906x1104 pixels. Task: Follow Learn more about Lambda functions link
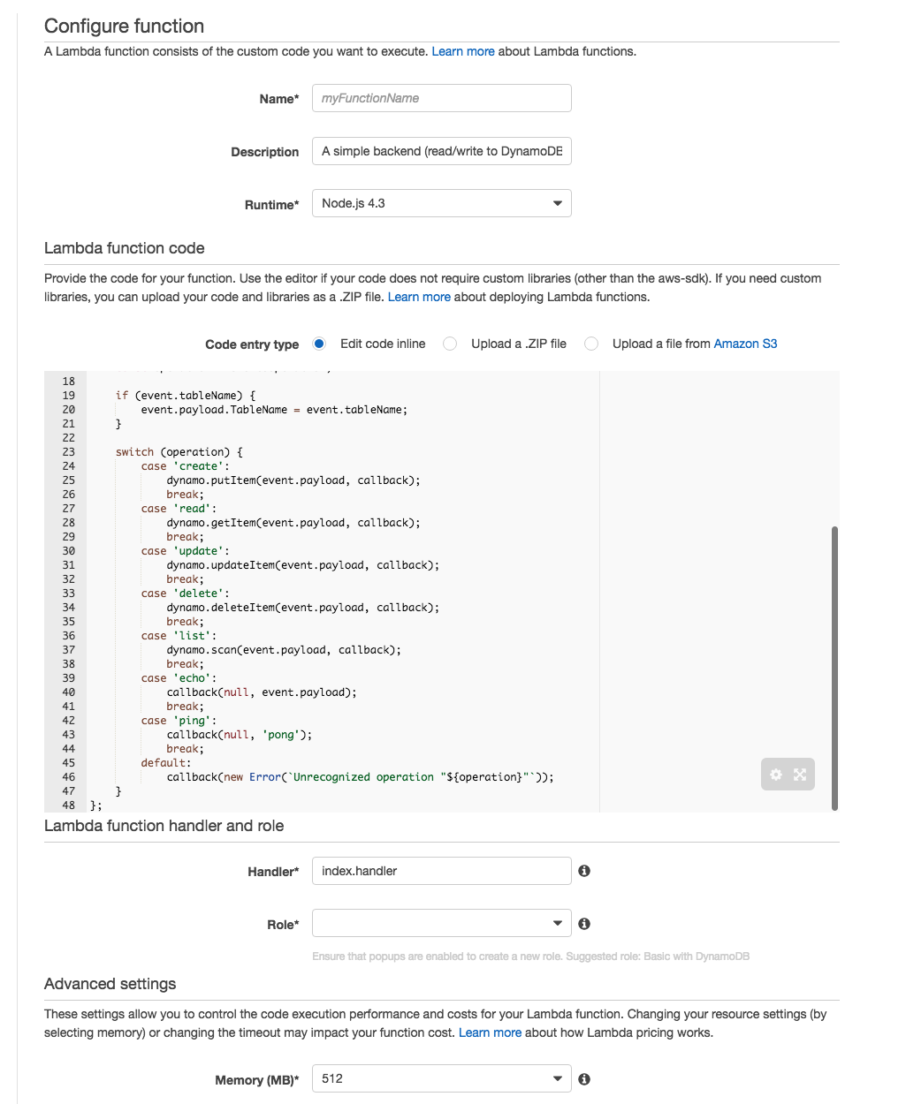click(463, 51)
